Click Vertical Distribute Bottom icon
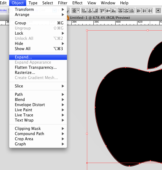This screenshot has height=170, width=162. point(131,11)
